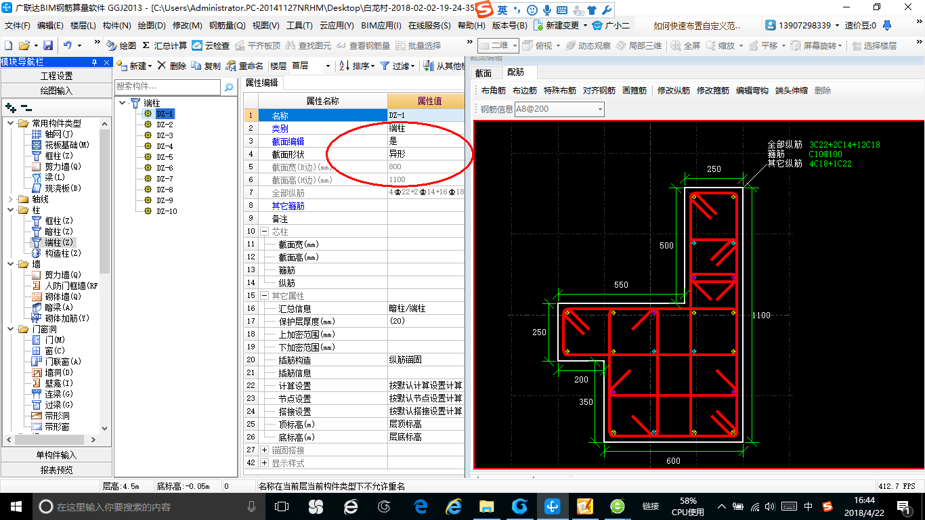Expand the 轴线 tree node
The image size is (925, 520).
10,199
